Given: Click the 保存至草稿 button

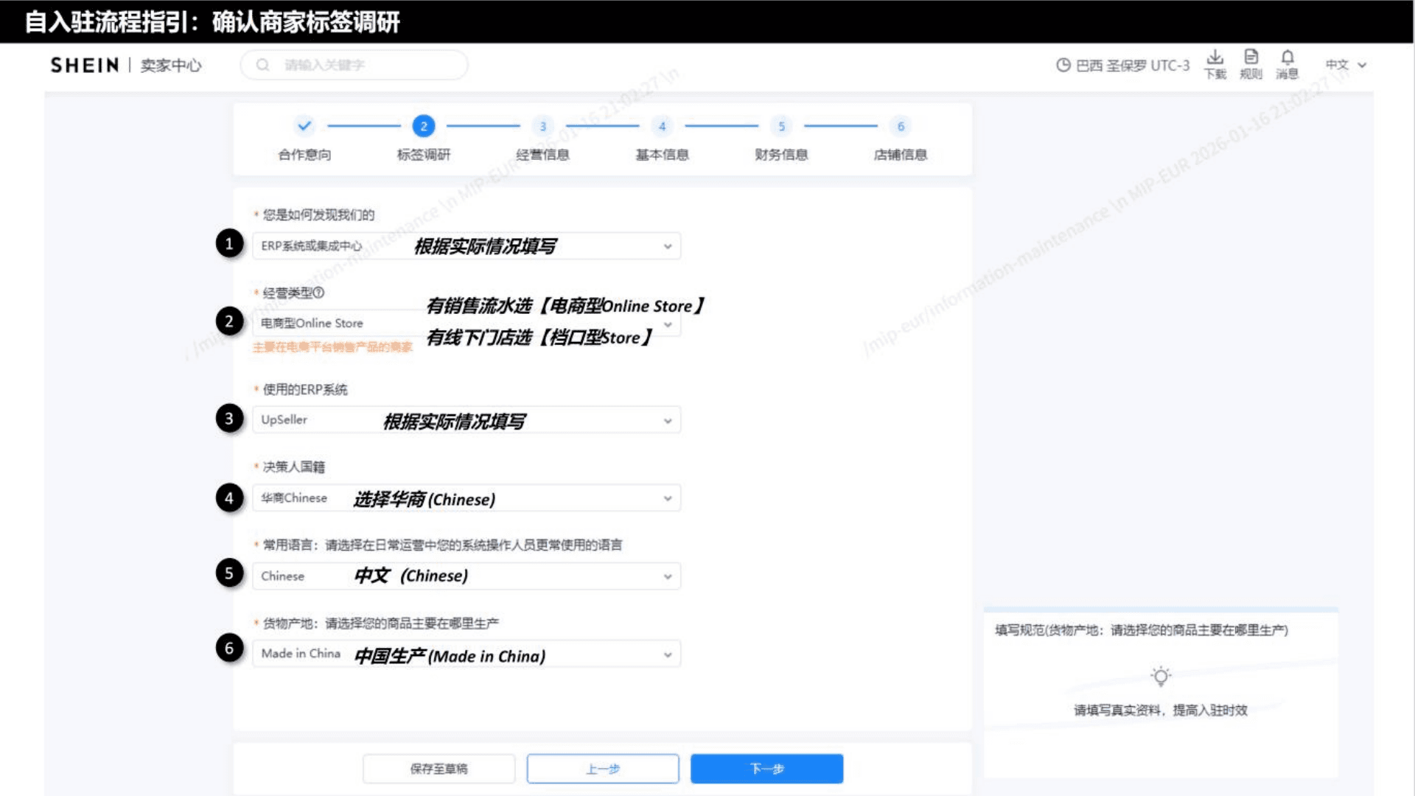Looking at the screenshot, I should click(x=439, y=769).
